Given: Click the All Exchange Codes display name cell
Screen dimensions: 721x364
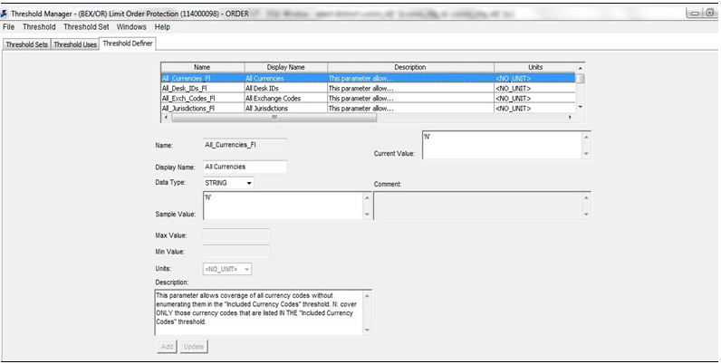Looking at the screenshot, I should pyautogui.click(x=285, y=99).
